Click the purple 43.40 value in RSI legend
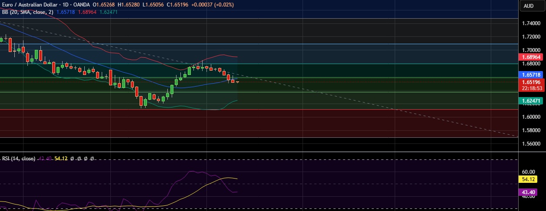This screenshot has height=211, width=546. tap(45, 159)
